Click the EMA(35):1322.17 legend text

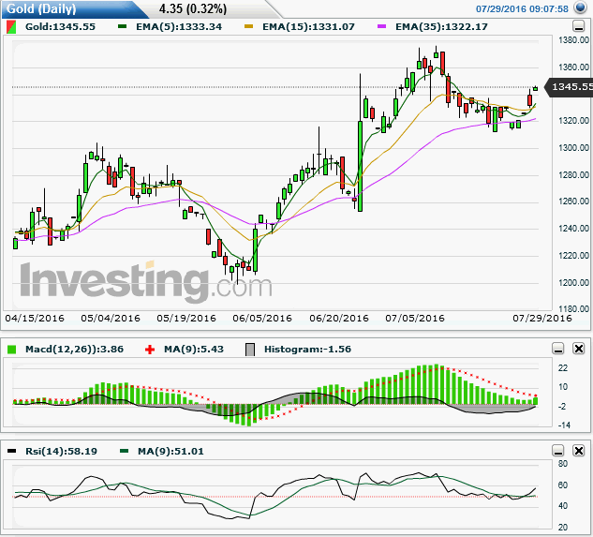[442, 27]
